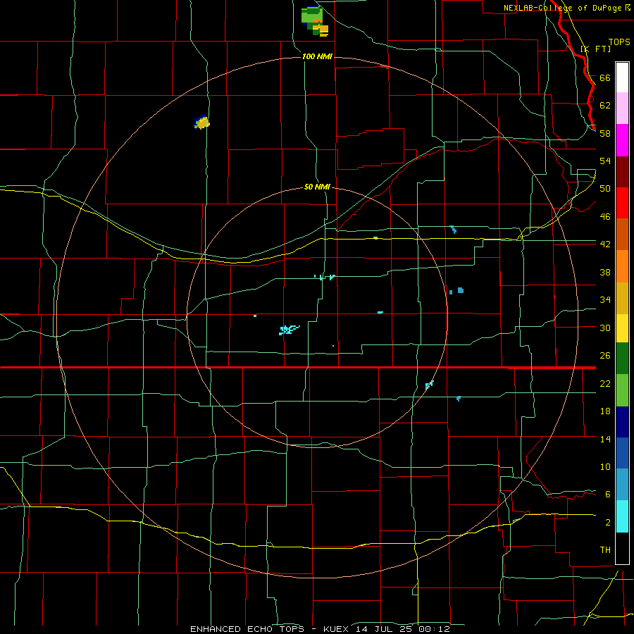This screenshot has width=634, height=634.
Task: Click the 38 legend value
Action: coord(605,272)
